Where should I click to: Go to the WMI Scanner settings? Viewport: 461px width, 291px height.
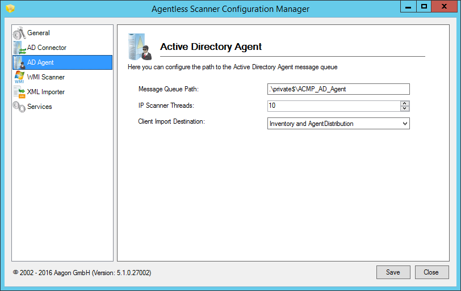[62, 77]
